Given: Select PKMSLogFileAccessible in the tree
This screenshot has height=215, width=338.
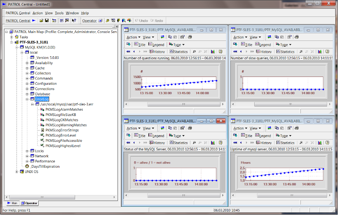Looking at the screenshot, I should (63, 140).
